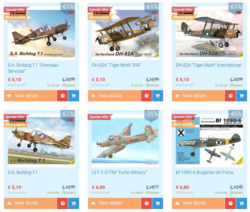Click the Bf 109G-6 box art thumbnail
This screenshot has width=250, height=212.
tap(209, 140)
